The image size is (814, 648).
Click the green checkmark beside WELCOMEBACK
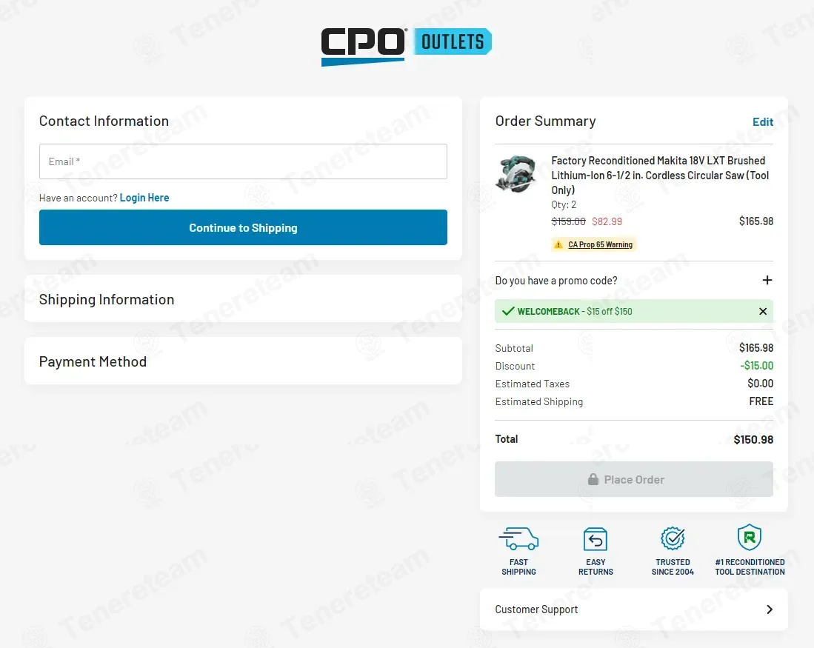[508, 311]
